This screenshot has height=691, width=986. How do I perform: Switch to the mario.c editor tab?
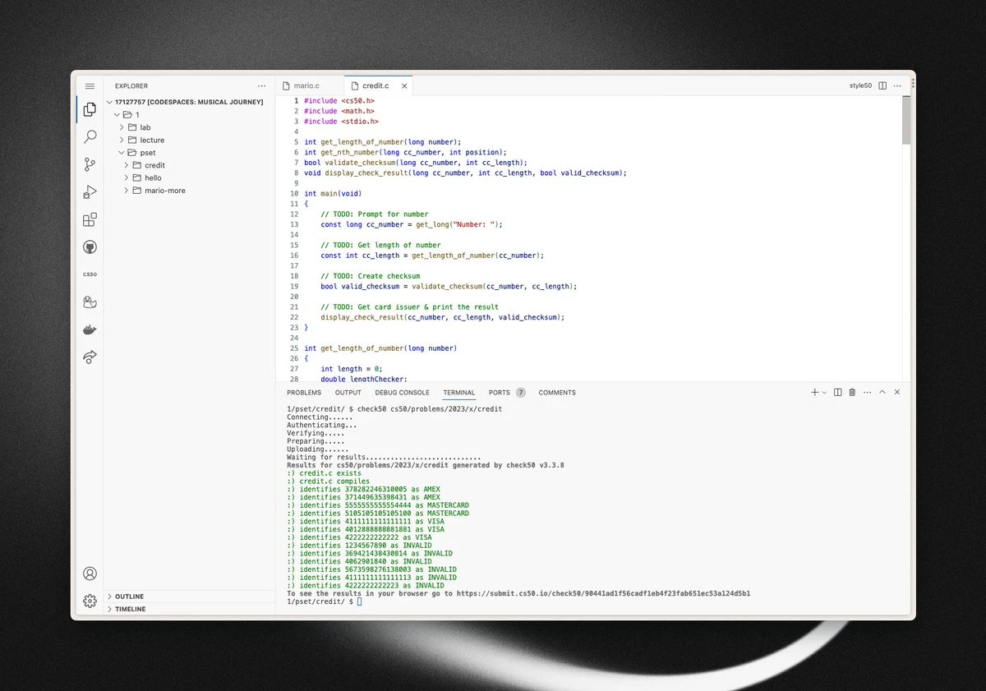pos(306,85)
